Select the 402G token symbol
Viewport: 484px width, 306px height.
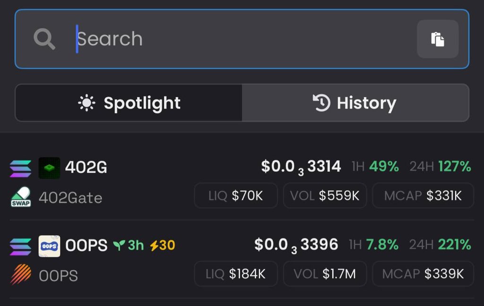tap(86, 168)
